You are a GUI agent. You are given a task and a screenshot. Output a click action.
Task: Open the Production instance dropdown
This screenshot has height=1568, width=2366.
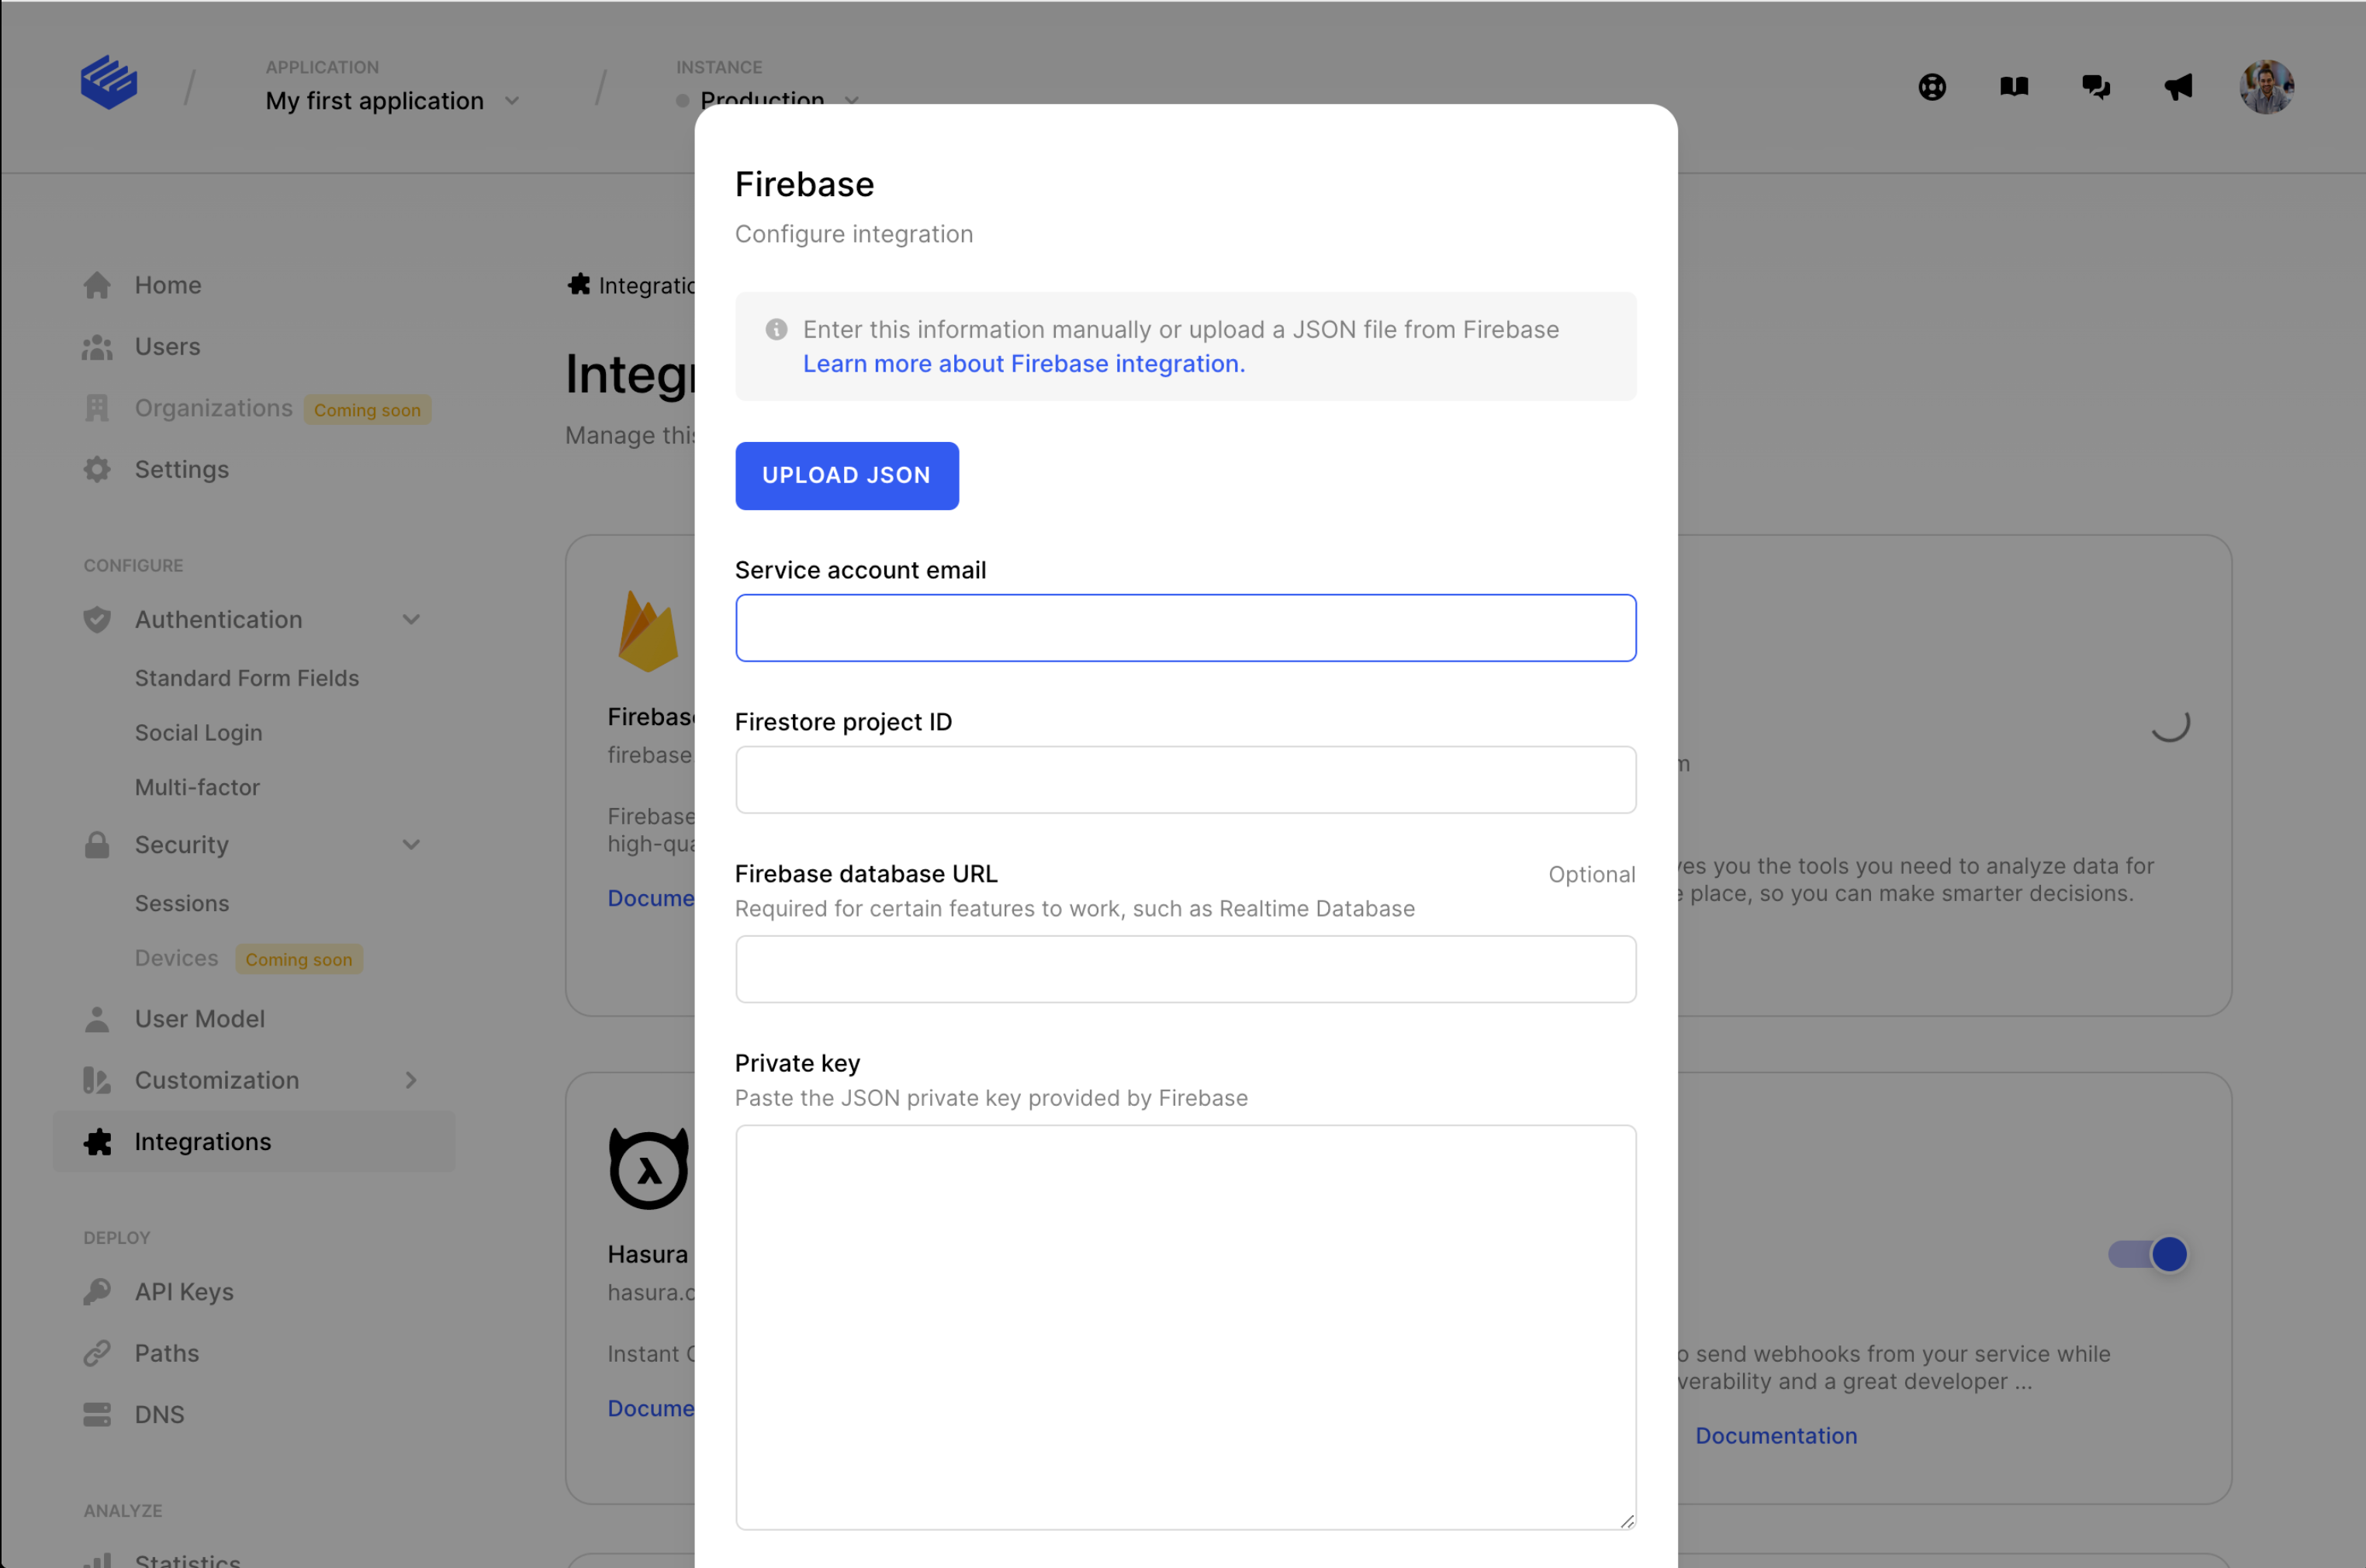click(x=768, y=100)
